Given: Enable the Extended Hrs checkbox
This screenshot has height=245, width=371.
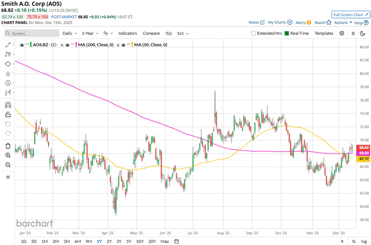Looking at the screenshot, I should pyautogui.click(x=253, y=34).
